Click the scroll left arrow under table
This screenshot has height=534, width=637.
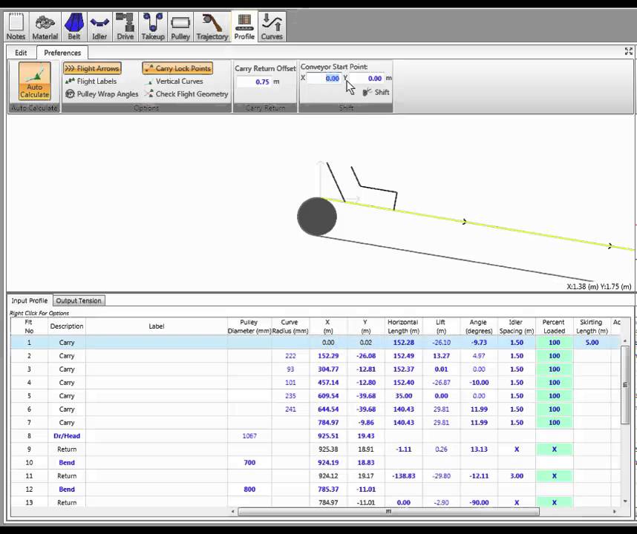pyautogui.click(x=233, y=512)
